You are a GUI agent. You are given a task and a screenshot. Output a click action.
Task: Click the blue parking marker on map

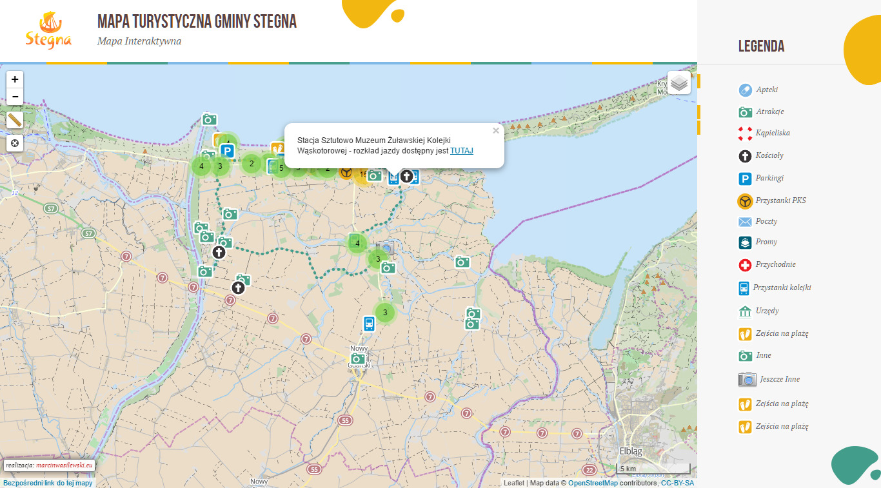[x=226, y=151]
